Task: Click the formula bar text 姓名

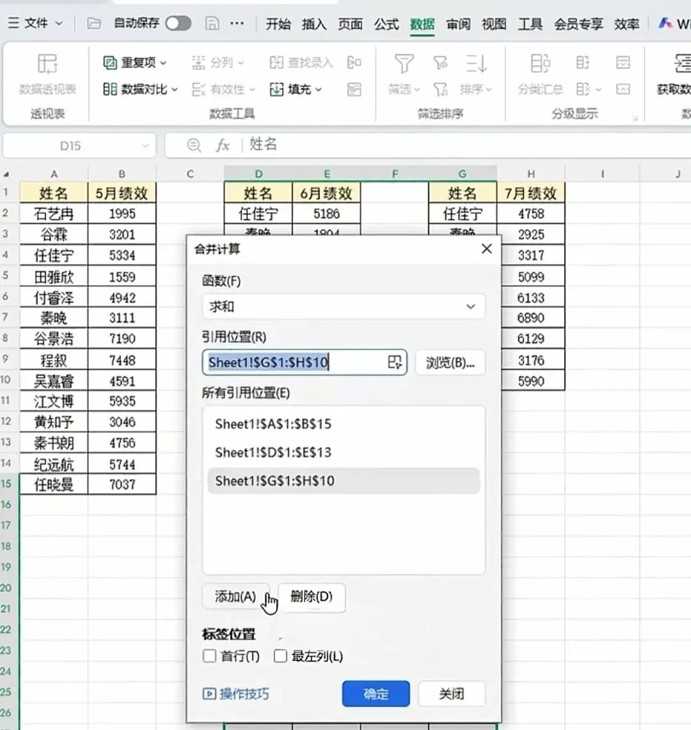Action: 263,145
